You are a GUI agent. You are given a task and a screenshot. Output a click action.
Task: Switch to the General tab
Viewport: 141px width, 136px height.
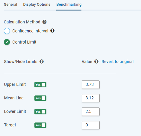coord(10,5)
